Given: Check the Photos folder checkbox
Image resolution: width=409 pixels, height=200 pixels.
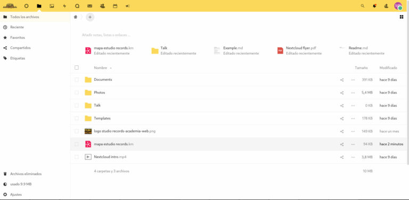Looking at the screenshot, I should tap(77, 93).
